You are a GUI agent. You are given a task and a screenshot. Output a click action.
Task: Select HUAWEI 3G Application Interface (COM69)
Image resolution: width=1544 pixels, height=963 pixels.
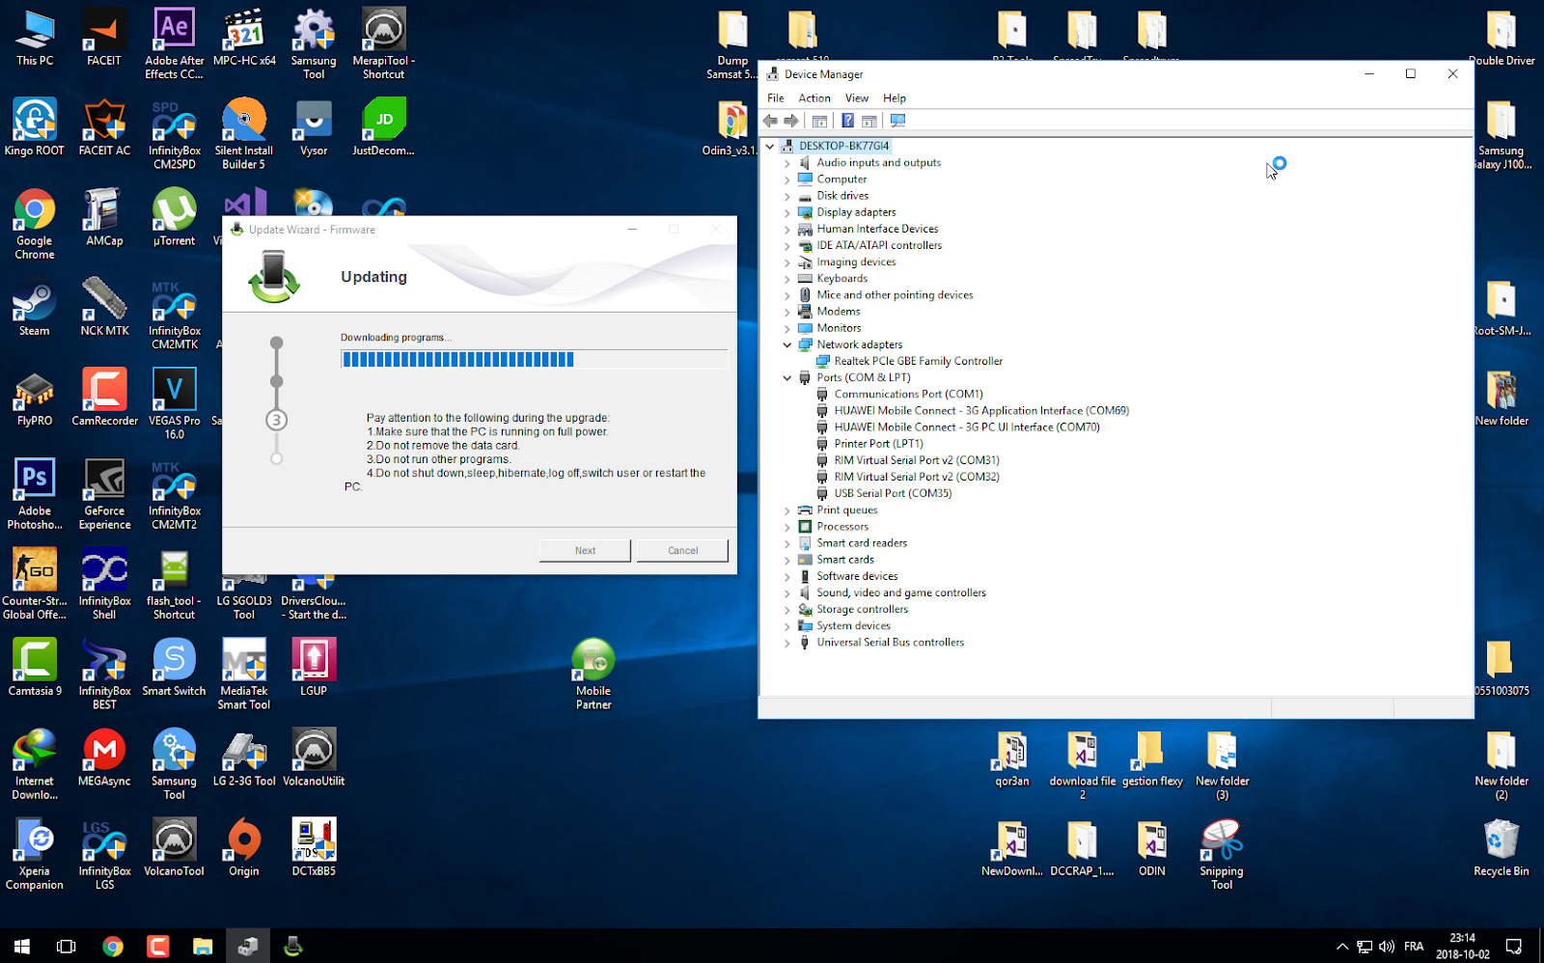click(981, 410)
